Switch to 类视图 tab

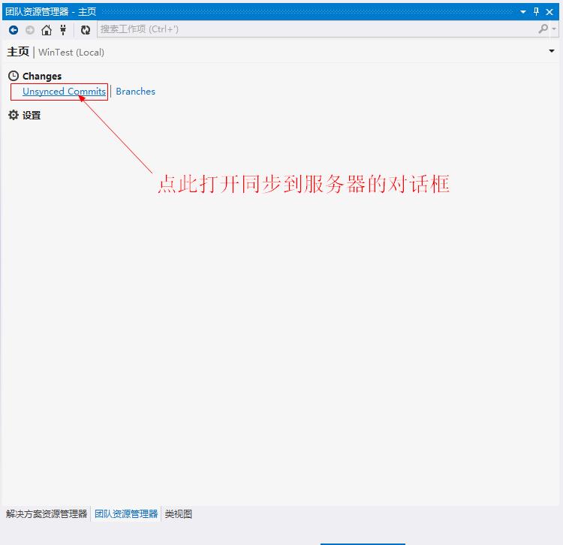point(179,513)
